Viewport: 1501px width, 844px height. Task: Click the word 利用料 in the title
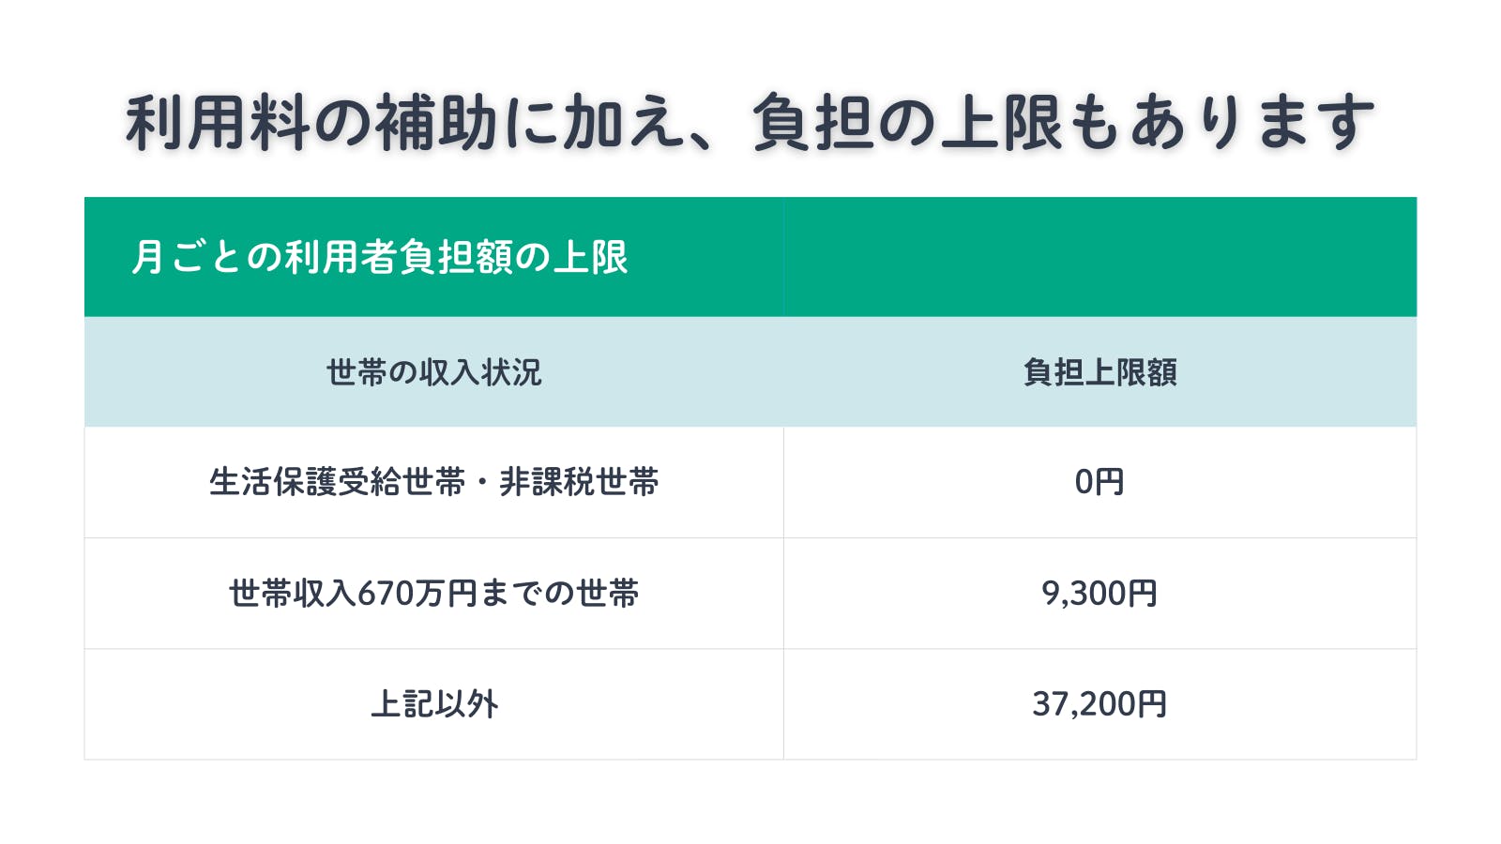[218, 123]
